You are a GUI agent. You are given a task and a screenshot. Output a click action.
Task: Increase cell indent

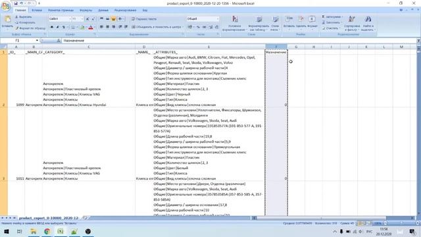click(126, 27)
